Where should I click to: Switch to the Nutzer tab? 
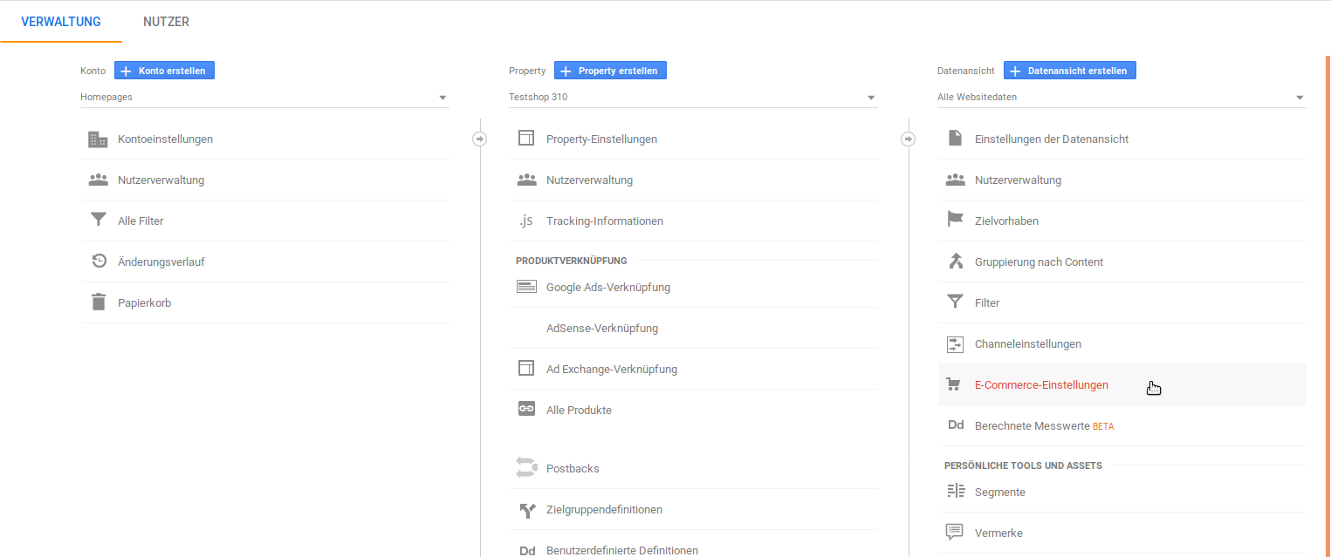tap(166, 22)
